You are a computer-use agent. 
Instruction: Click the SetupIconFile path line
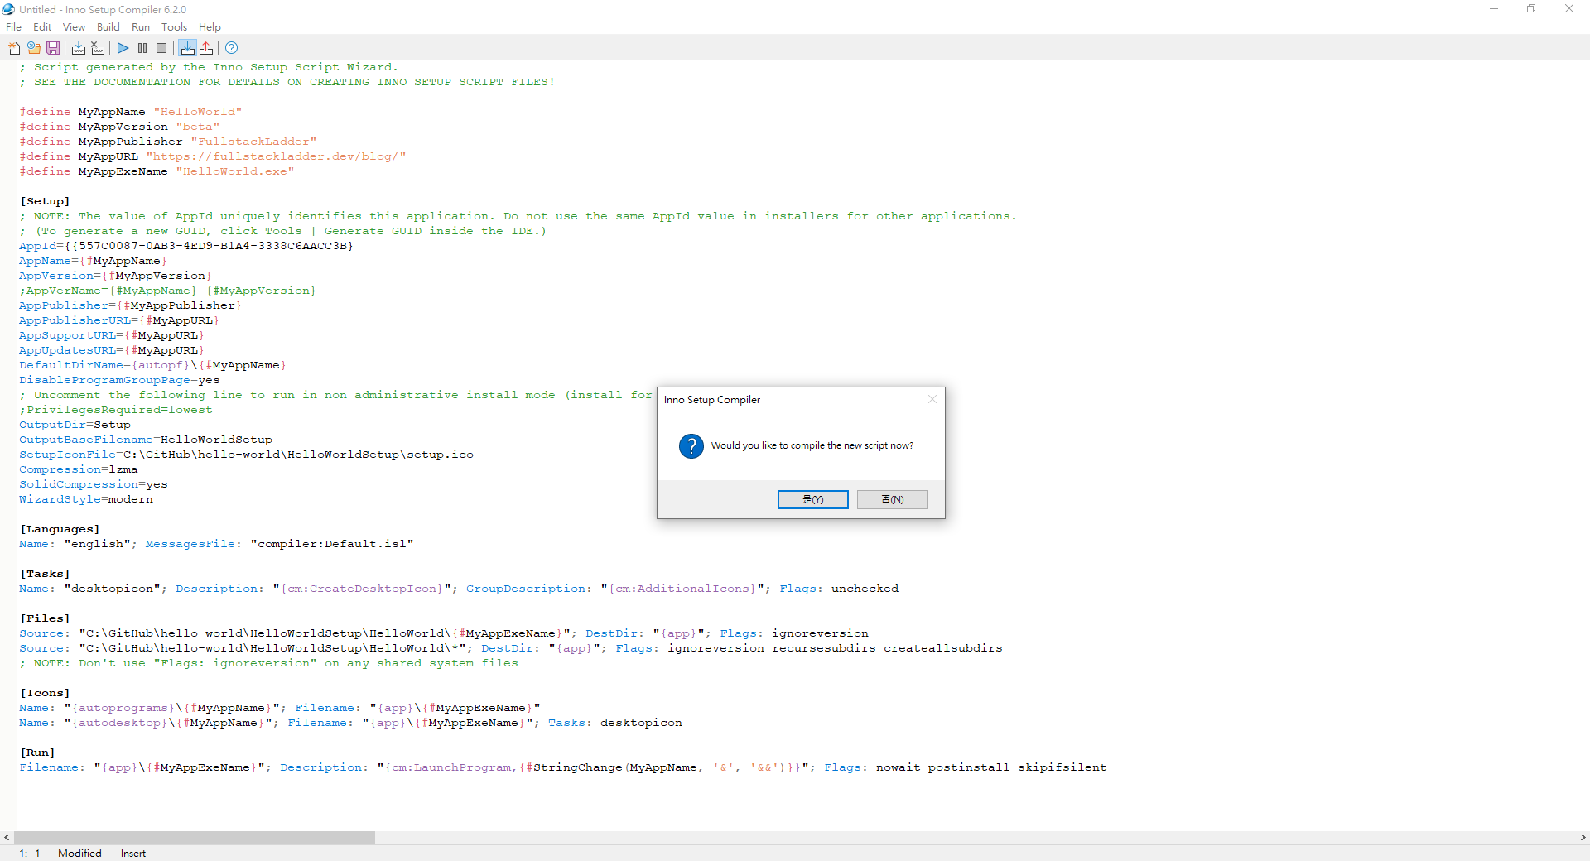(246, 455)
